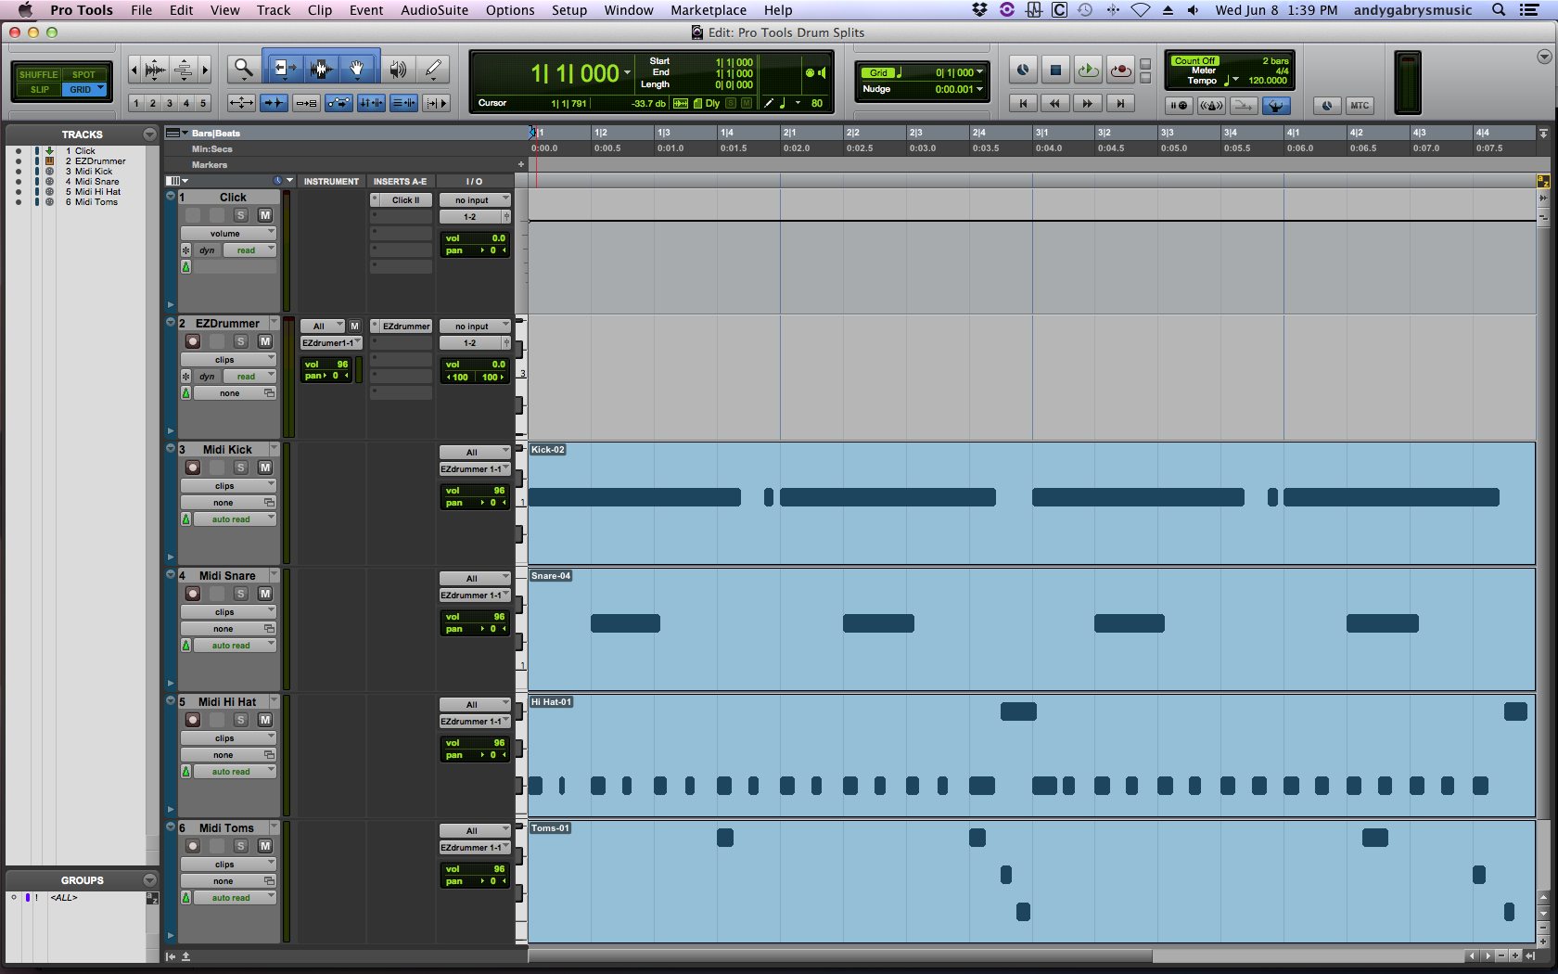This screenshot has height=974, width=1558.
Task: Click MIDI zoom button
Action: [184, 70]
